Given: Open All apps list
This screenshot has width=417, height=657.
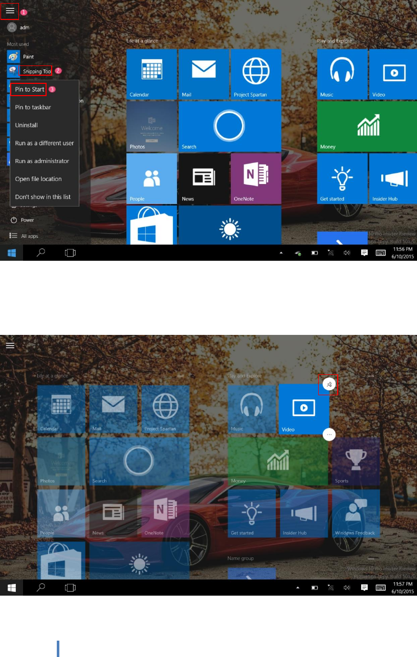Looking at the screenshot, I should tap(24, 236).
